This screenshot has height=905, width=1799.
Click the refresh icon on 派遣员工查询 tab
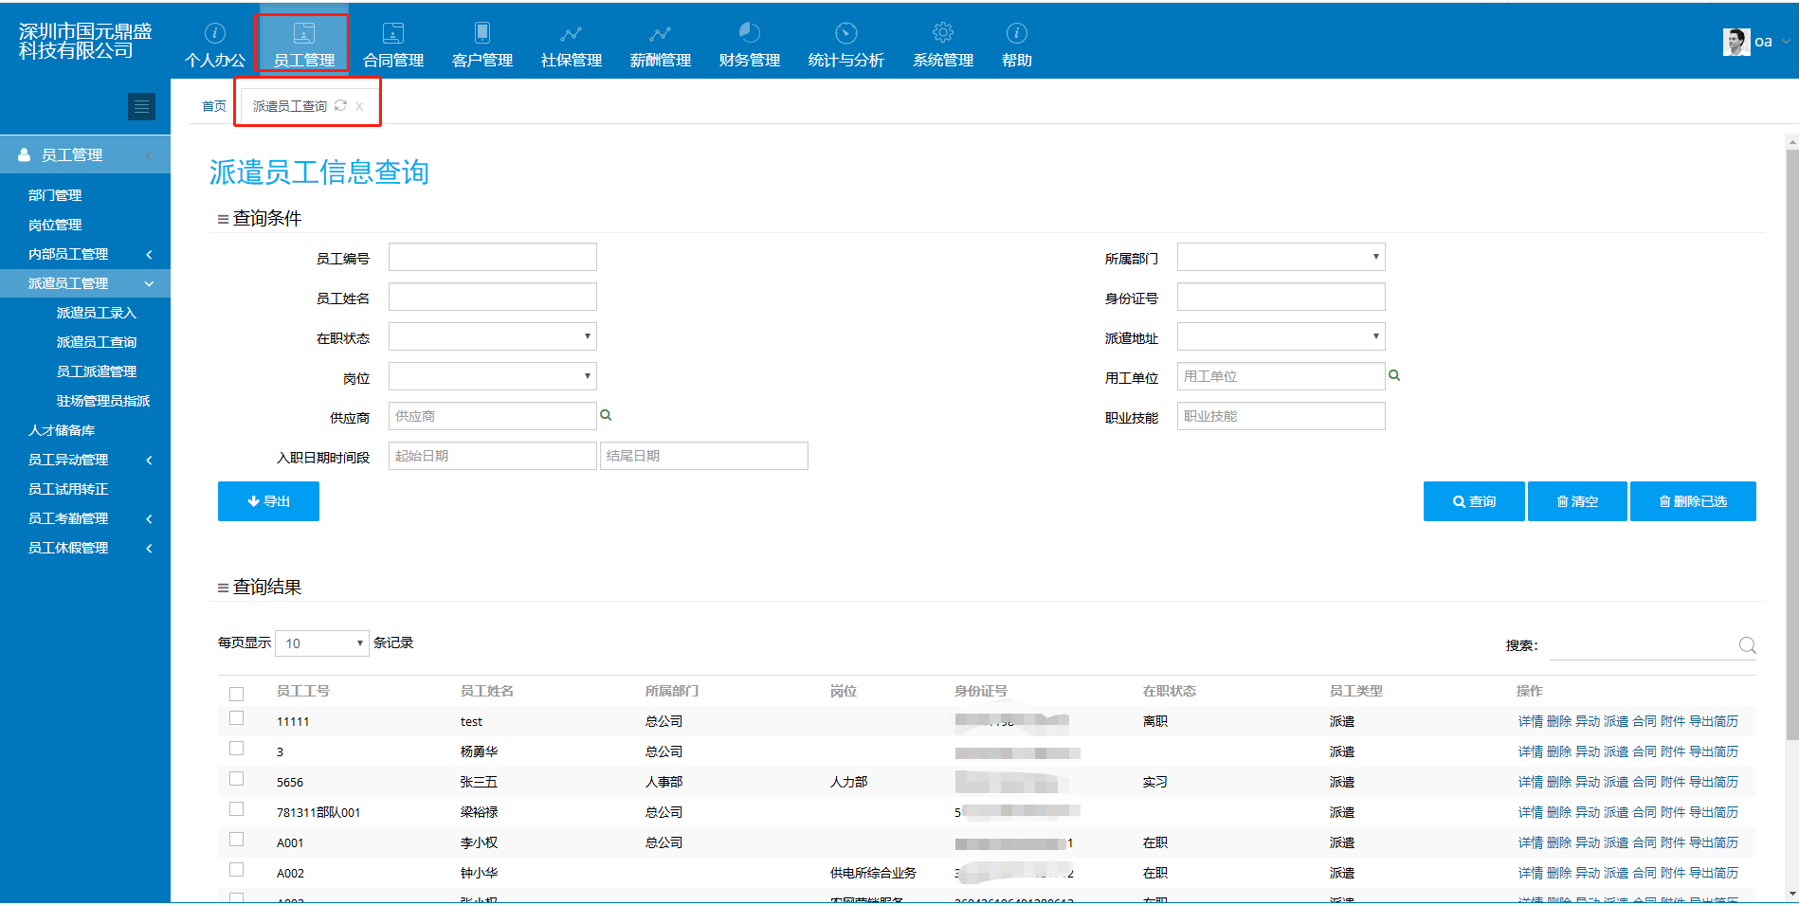pyautogui.click(x=340, y=106)
